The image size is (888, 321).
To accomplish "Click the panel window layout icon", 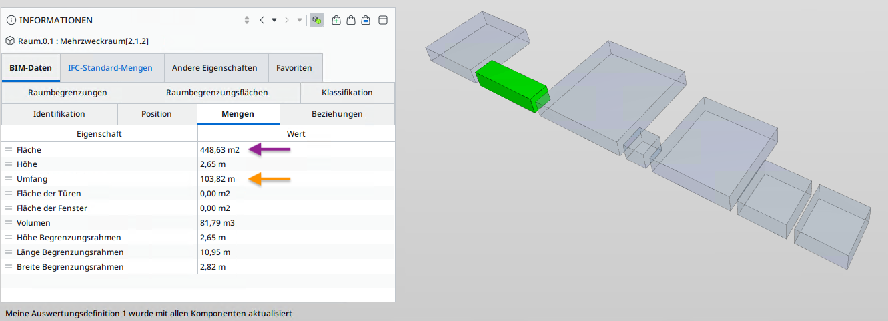I will tap(383, 20).
